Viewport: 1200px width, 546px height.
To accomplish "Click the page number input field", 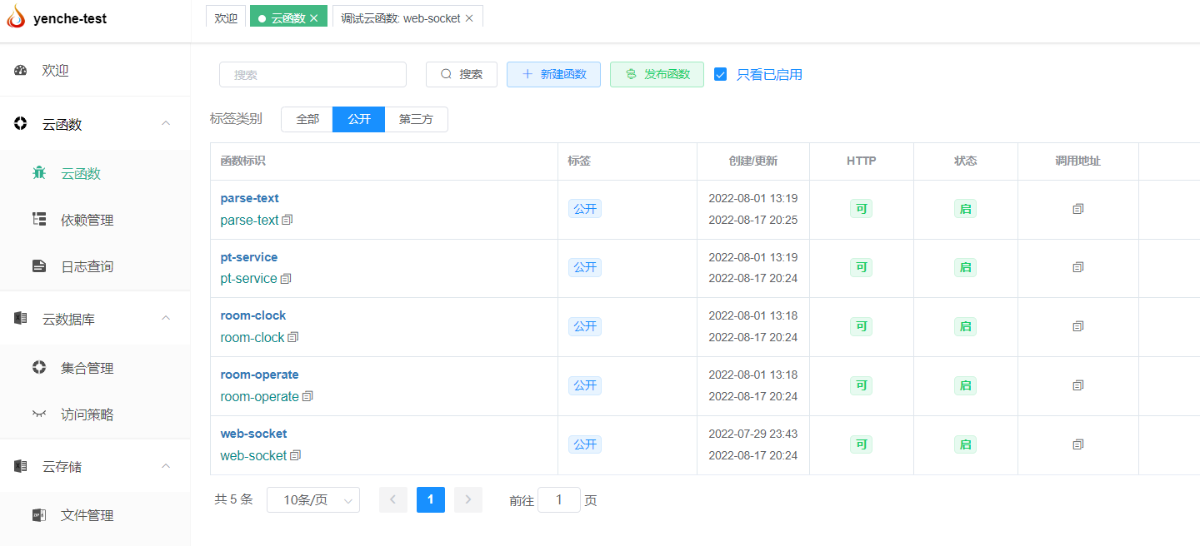I will [x=558, y=499].
